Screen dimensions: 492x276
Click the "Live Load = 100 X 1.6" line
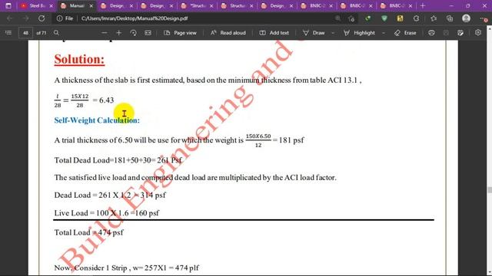[x=107, y=213]
